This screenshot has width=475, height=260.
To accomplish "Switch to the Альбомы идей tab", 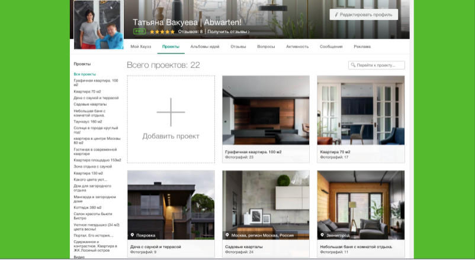I will pyautogui.click(x=205, y=47).
